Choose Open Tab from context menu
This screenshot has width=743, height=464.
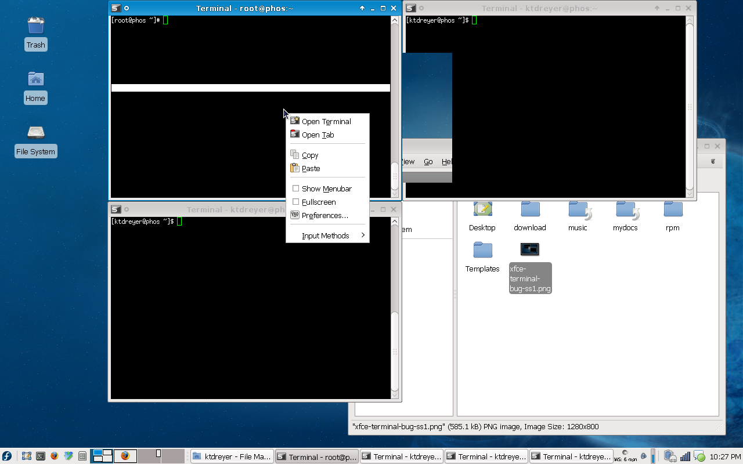(318, 135)
